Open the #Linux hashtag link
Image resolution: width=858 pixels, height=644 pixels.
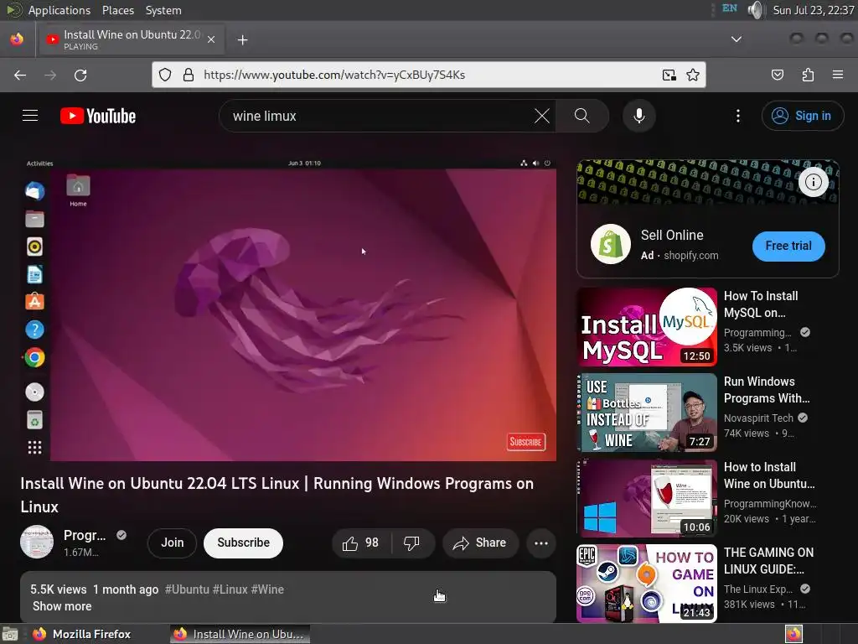click(x=230, y=589)
